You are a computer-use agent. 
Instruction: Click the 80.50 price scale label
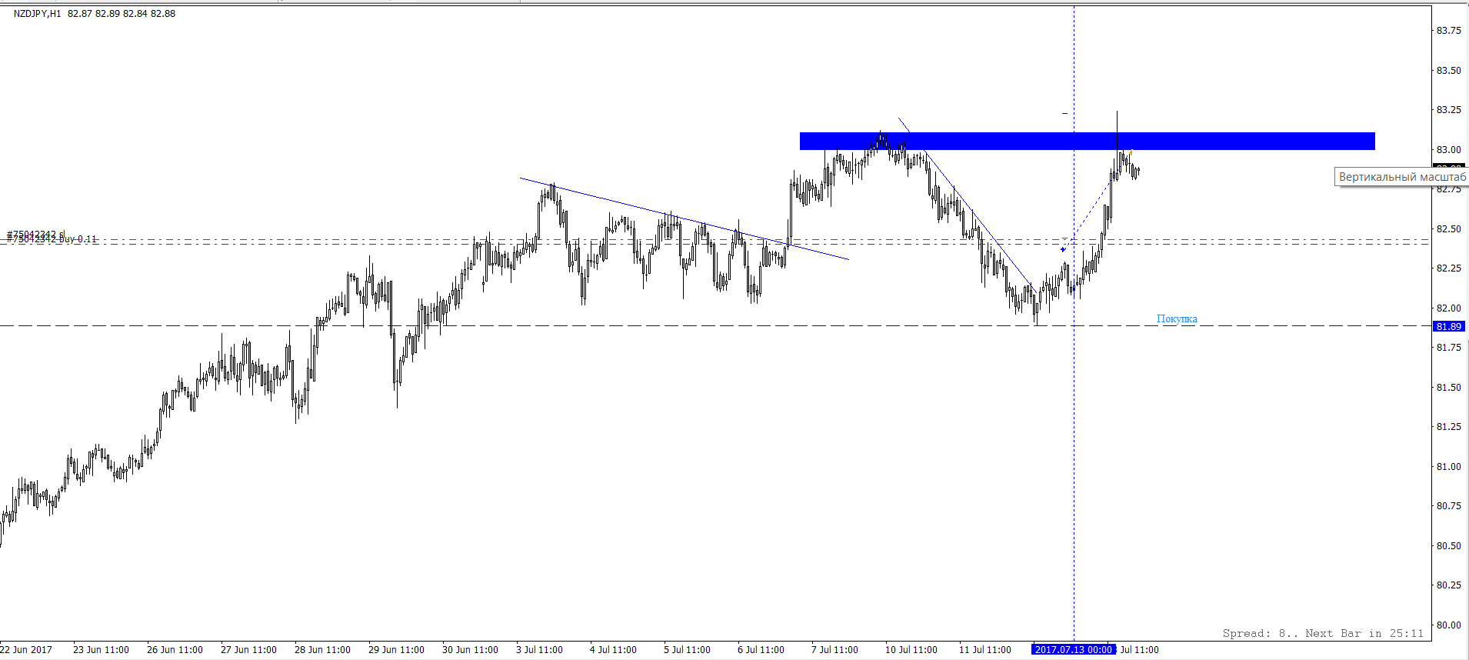click(x=1448, y=545)
